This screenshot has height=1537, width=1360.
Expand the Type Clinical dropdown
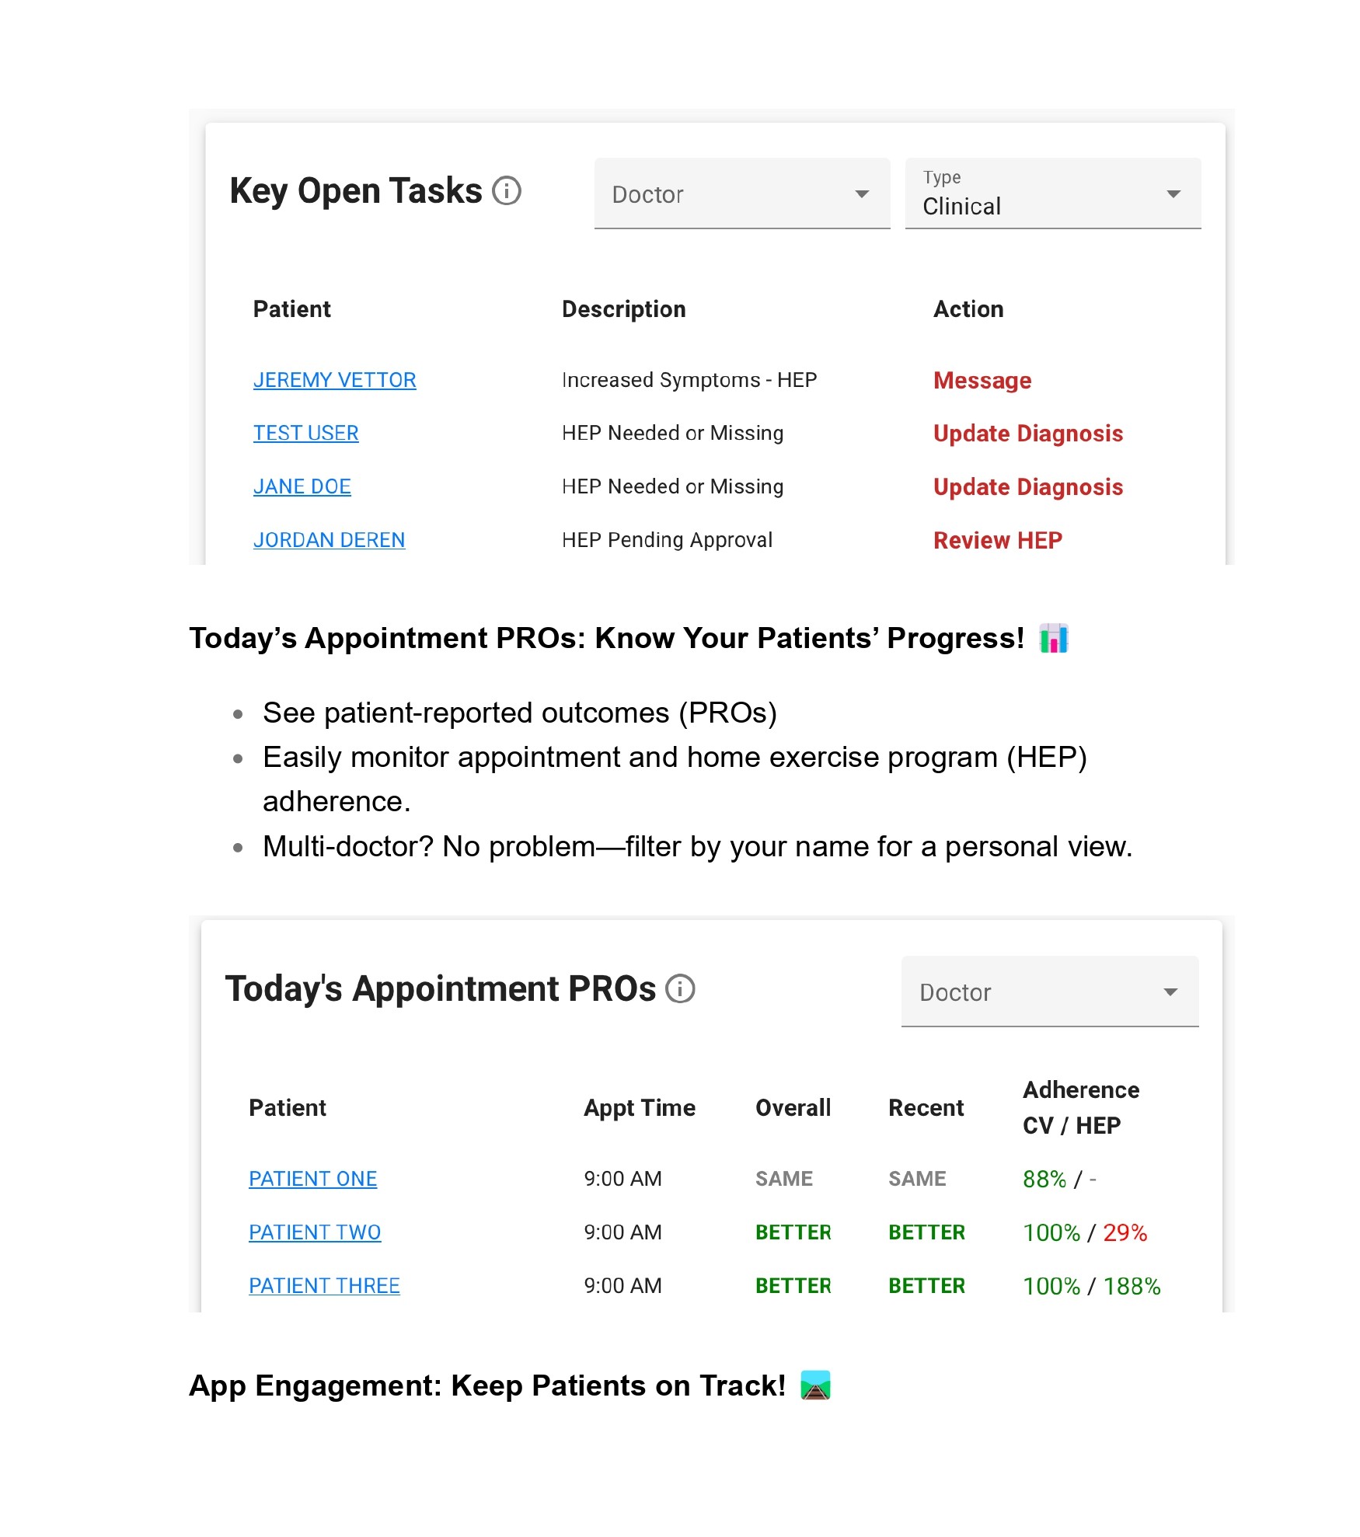click(1052, 194)
